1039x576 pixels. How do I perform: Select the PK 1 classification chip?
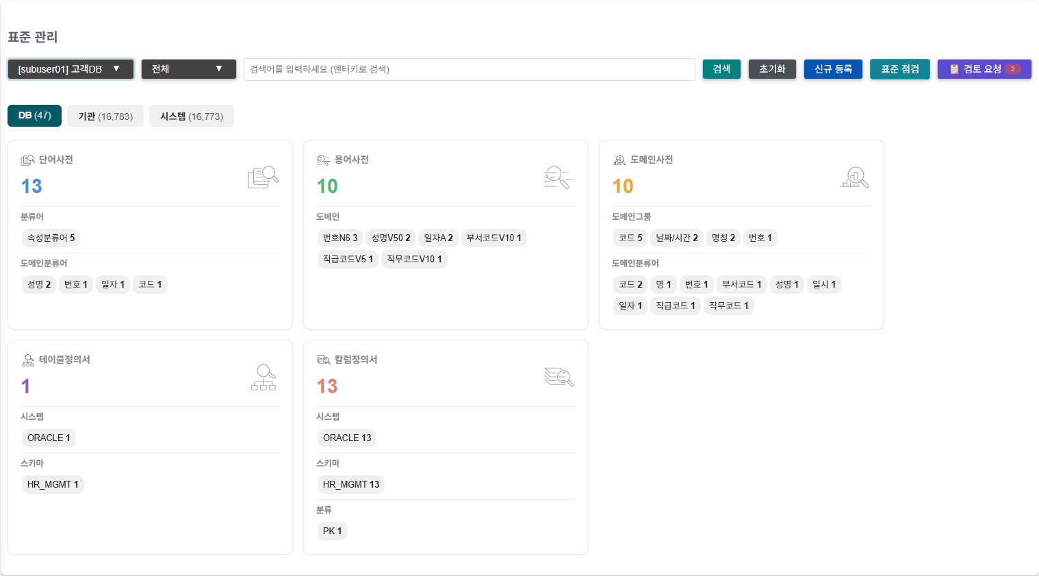332,531
